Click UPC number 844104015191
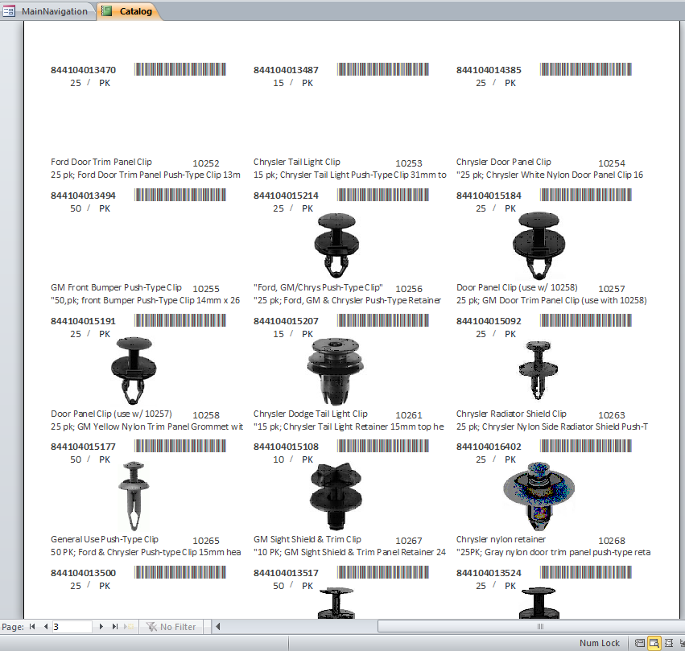The height and width of the screenshot is (651, 685). click(83, 321)
